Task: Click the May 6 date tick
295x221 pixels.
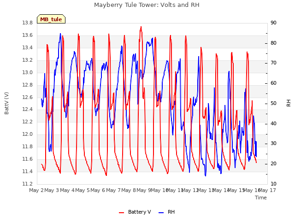Action: (x=98, y=191)
